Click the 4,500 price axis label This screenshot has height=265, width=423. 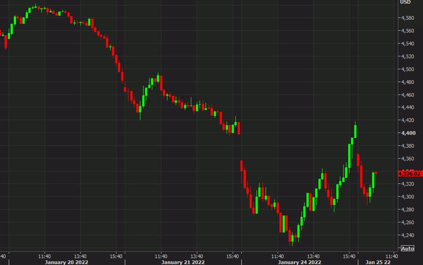pyautogui.click(x=407, y=69)
